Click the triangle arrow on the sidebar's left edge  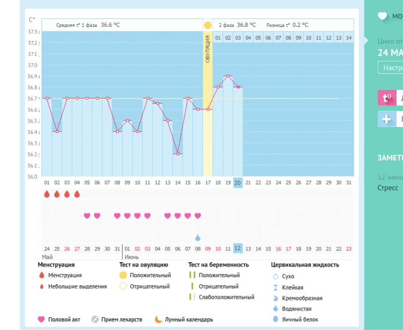(366, 40)
